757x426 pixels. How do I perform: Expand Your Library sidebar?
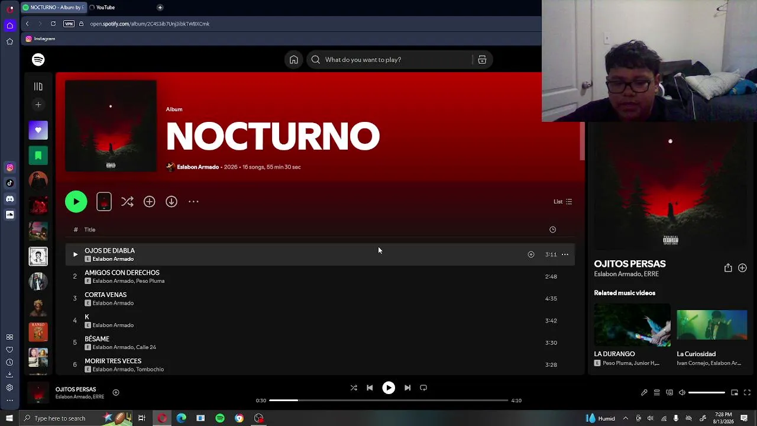38,86
